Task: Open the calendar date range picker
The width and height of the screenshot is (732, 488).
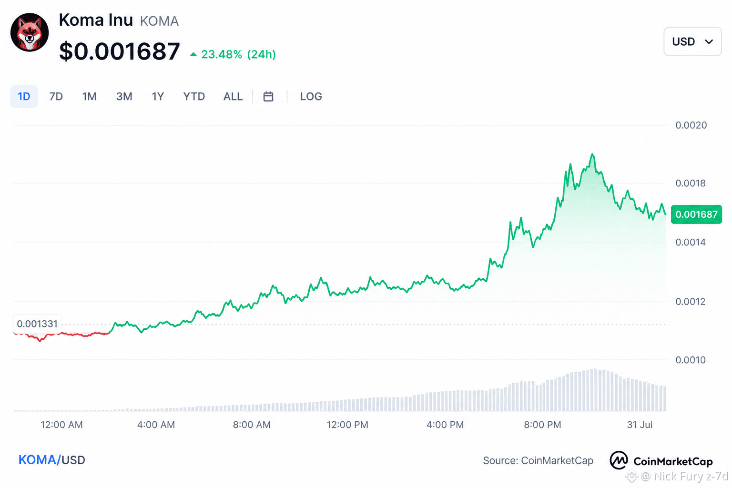Action: pos(268,96)
